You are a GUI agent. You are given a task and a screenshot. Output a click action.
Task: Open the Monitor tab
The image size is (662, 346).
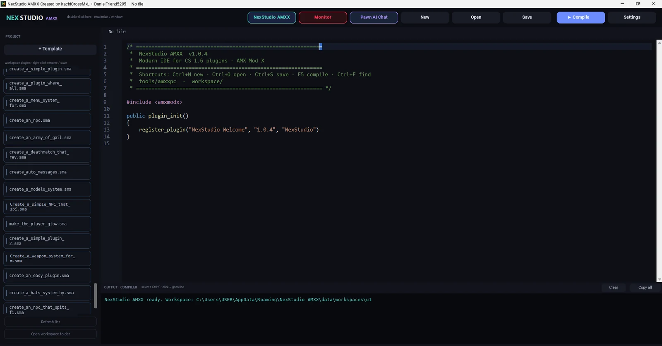323,17
